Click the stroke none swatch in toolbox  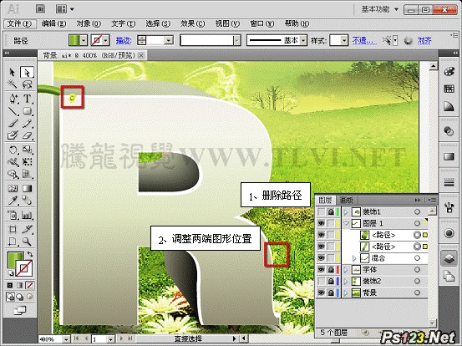[24, 268]
